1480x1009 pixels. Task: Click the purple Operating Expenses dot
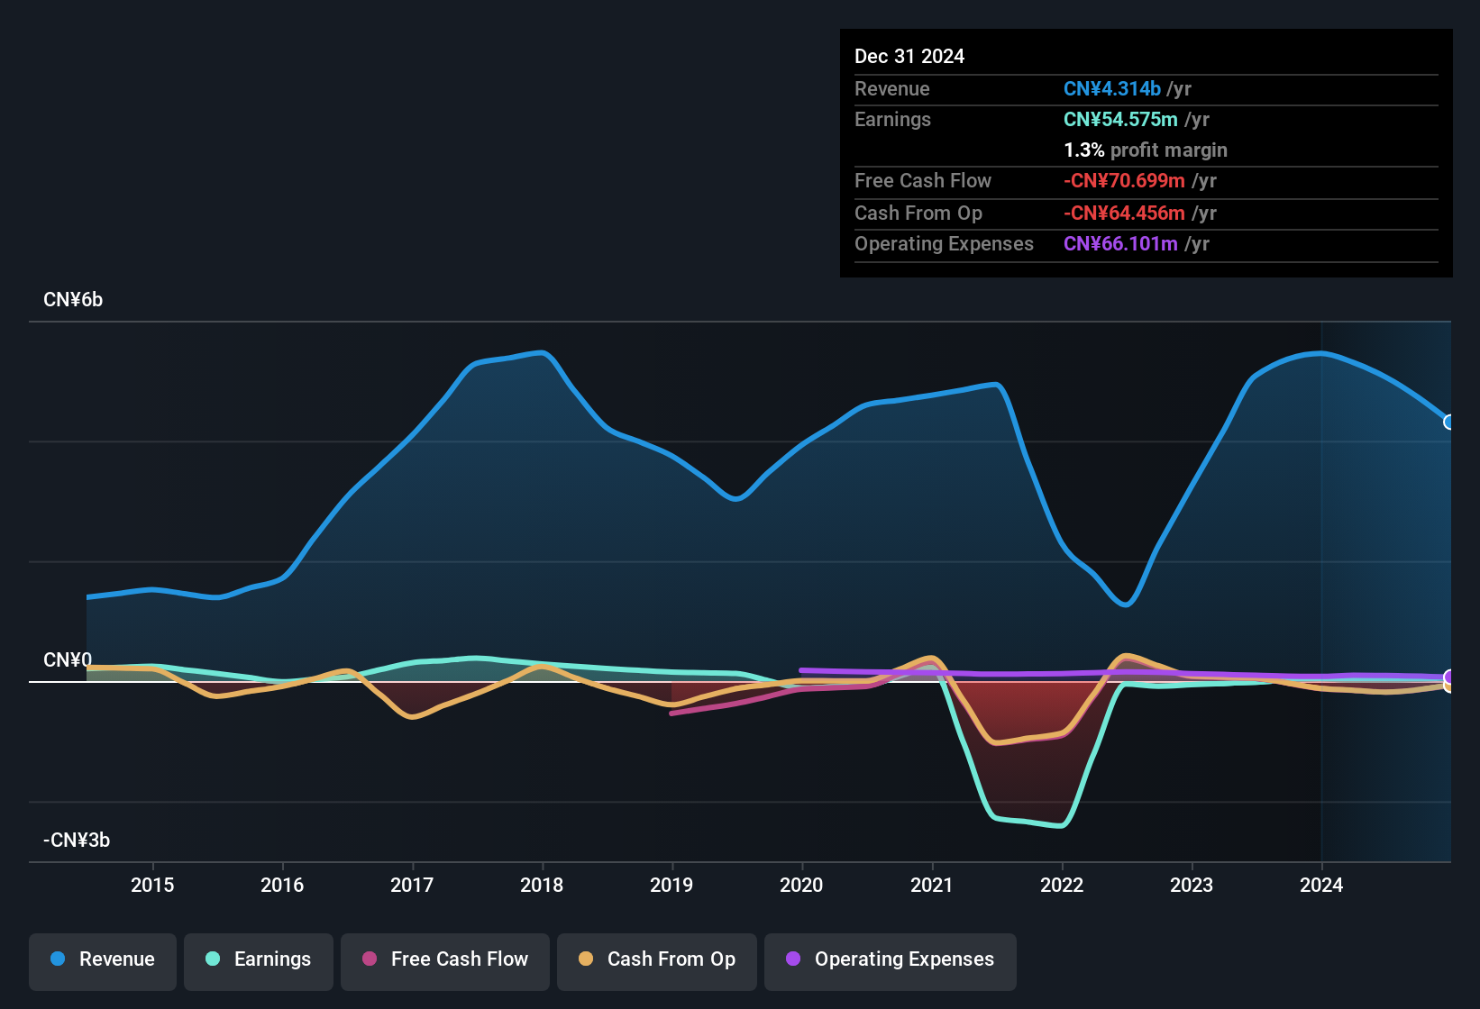pyautogui.click(x=791, y=959)
